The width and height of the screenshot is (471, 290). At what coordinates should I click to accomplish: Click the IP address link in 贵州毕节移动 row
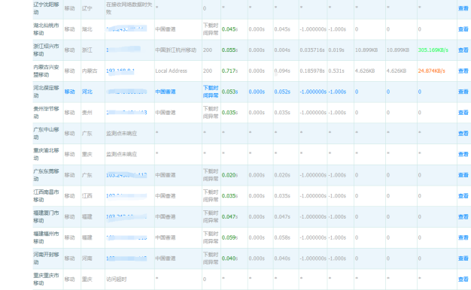pos(126,113)
